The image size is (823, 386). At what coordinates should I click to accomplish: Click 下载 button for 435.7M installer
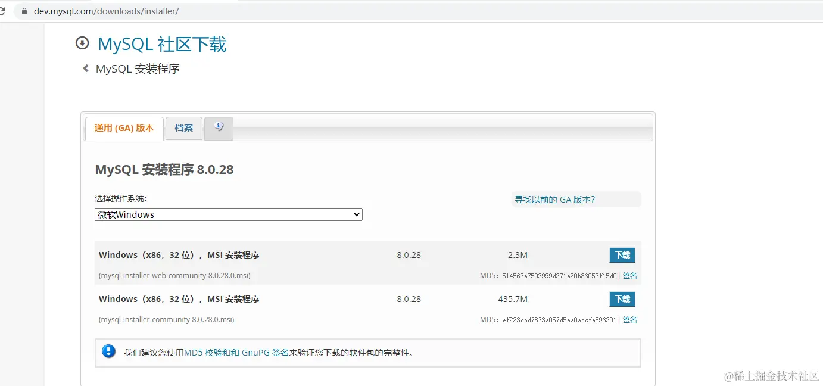[x=622, y=299]
